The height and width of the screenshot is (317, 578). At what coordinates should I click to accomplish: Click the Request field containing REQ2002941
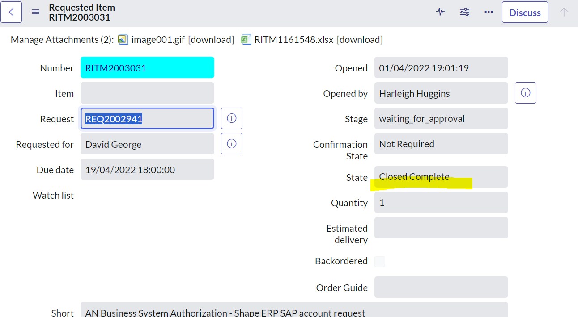pyautogui.click(x=147, y=118)
